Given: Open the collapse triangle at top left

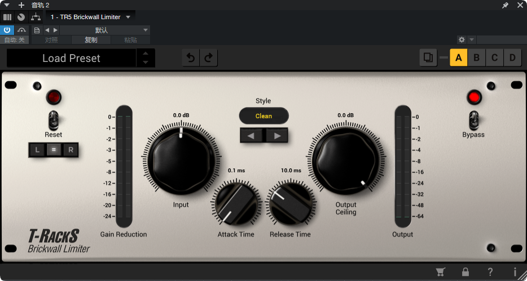Looking at the screenshot, I should pyautogui.click(x=6, y=5).
